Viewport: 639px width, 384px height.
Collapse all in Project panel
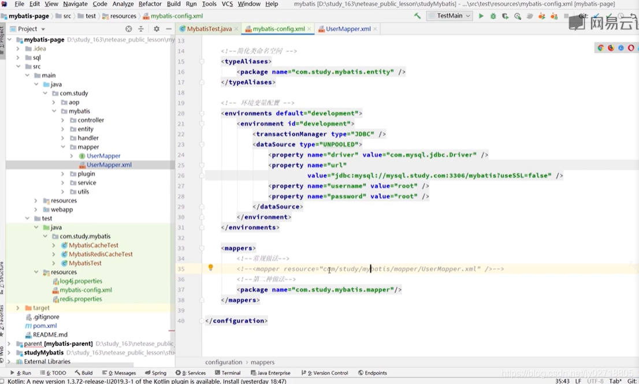click(141, 29)
